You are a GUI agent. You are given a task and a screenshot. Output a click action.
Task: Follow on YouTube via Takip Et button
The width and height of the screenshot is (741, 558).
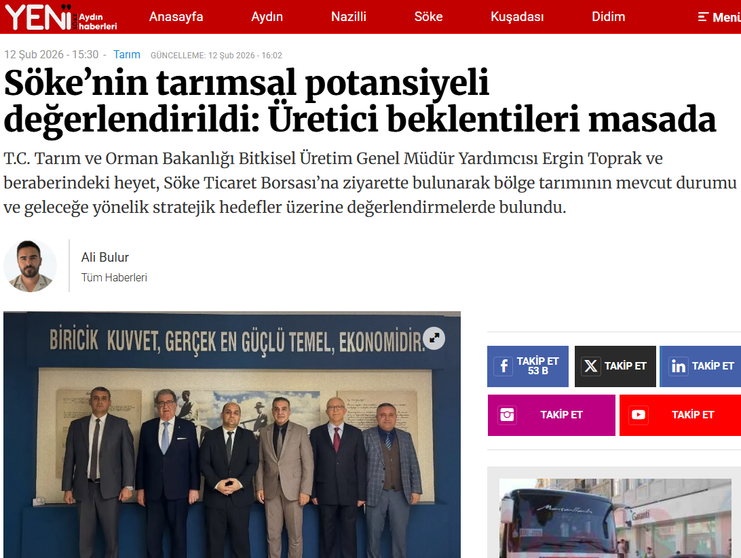point(681,415)
